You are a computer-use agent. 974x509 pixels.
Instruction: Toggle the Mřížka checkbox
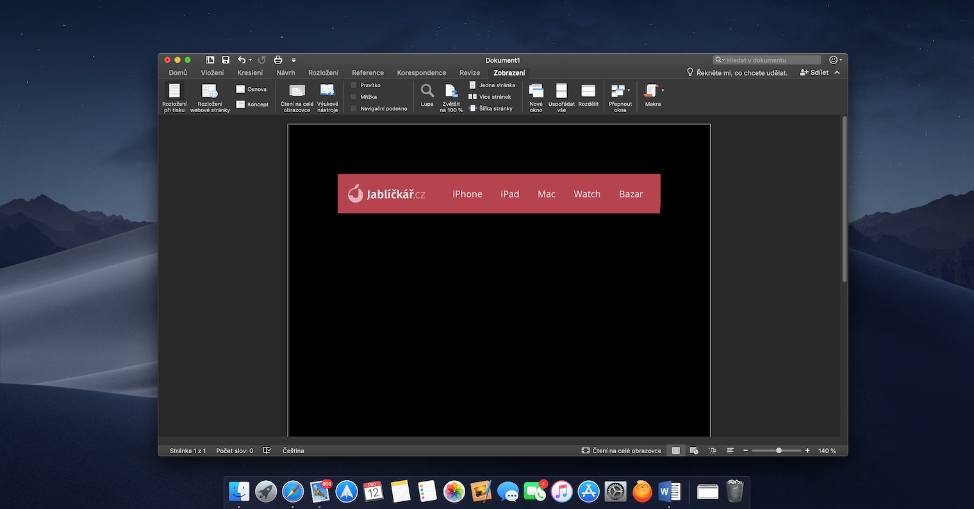pos(354,97)
